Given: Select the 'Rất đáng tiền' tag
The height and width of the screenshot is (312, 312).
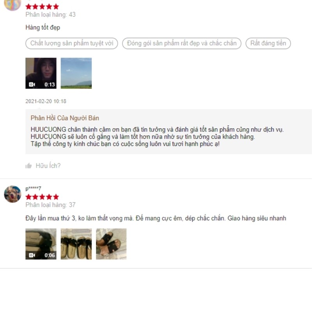Looking at the screenshot, I should pyautogui.click(x=268, y=43).
